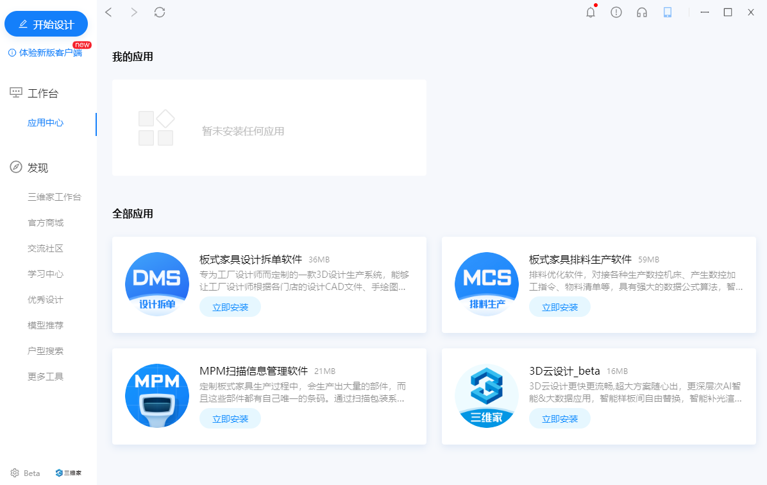Viewport: 767px width, 485px height.
Task: Click the 工作台 section label
Action: point(43,93)
